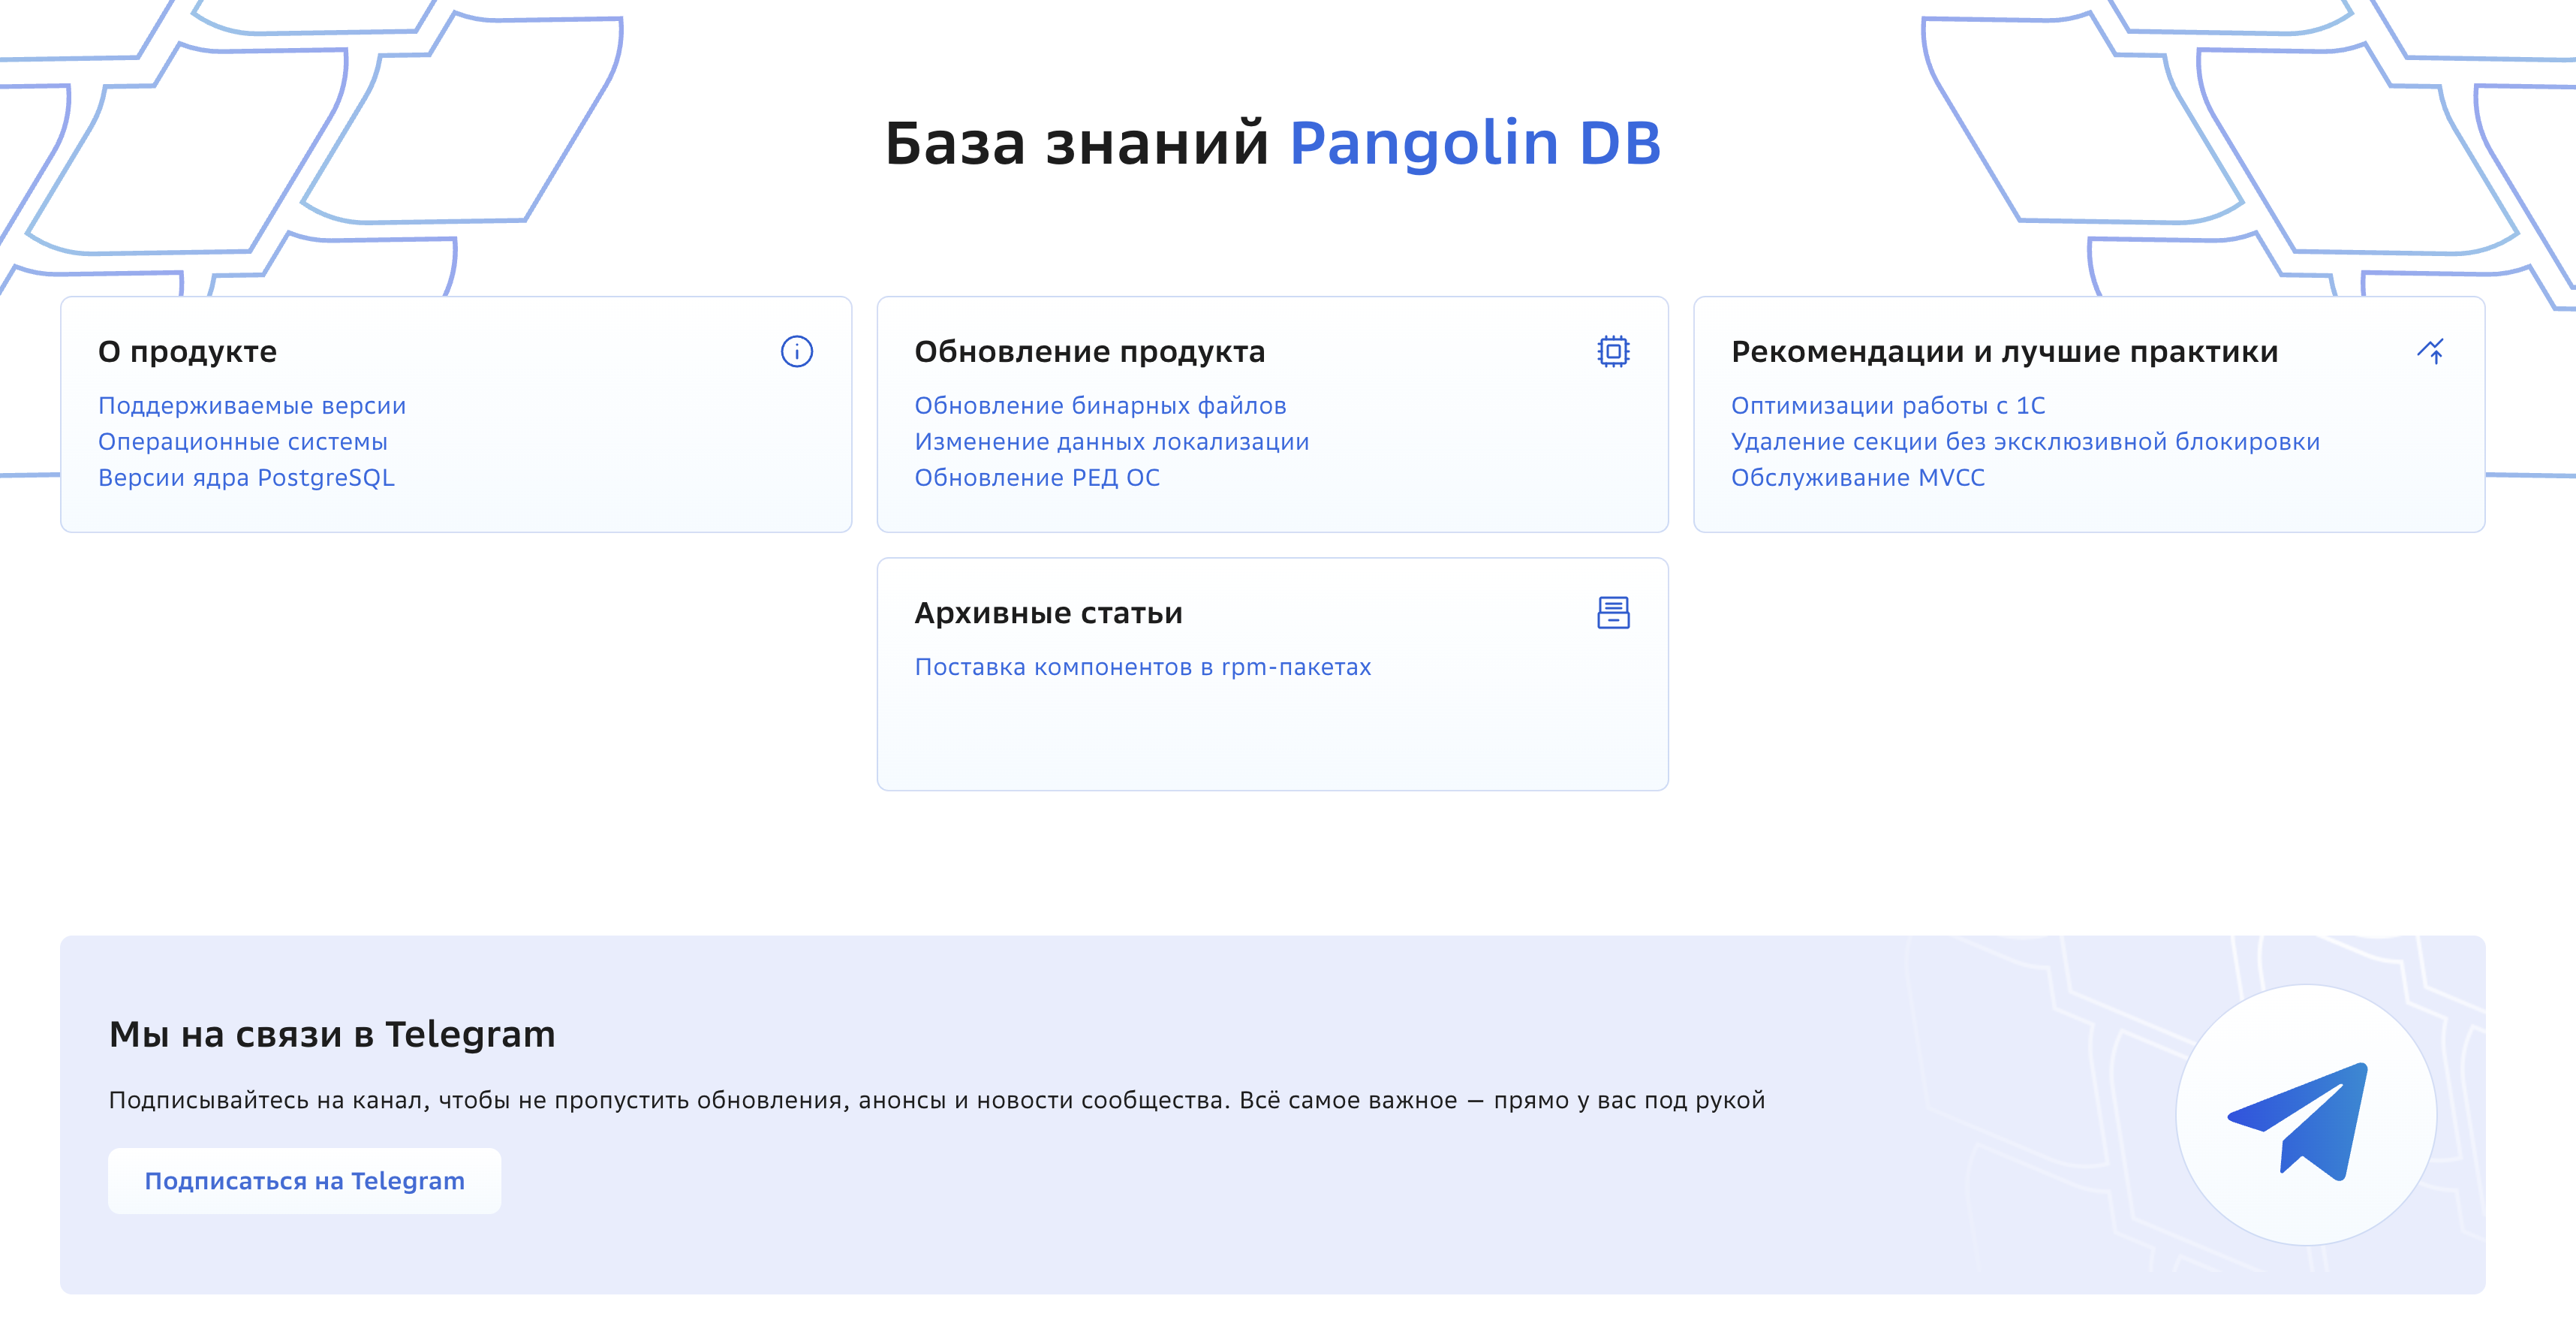Image resolution: width=2576 pixels, height=1335 pixels.
Task: Click the О продукте card heading
Action: click(187, 351)
